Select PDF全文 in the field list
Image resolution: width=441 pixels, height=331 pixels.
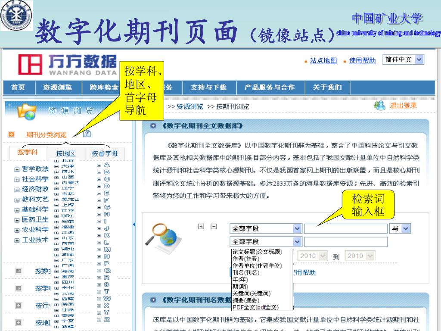tap(256, 307)
